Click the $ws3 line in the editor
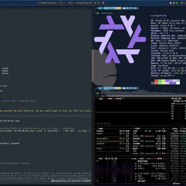The image size is (186, 186). (x=6, y=73)
